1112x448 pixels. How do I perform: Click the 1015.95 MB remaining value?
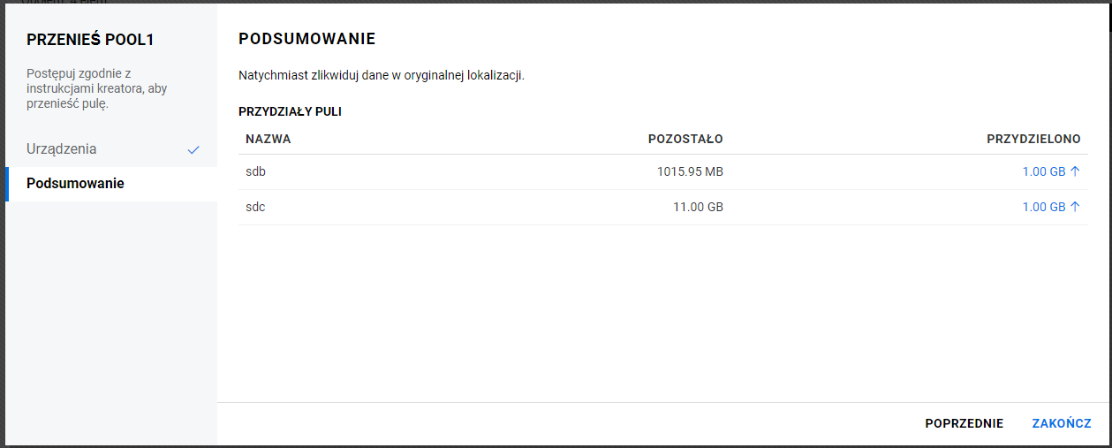tap(690, 171)
